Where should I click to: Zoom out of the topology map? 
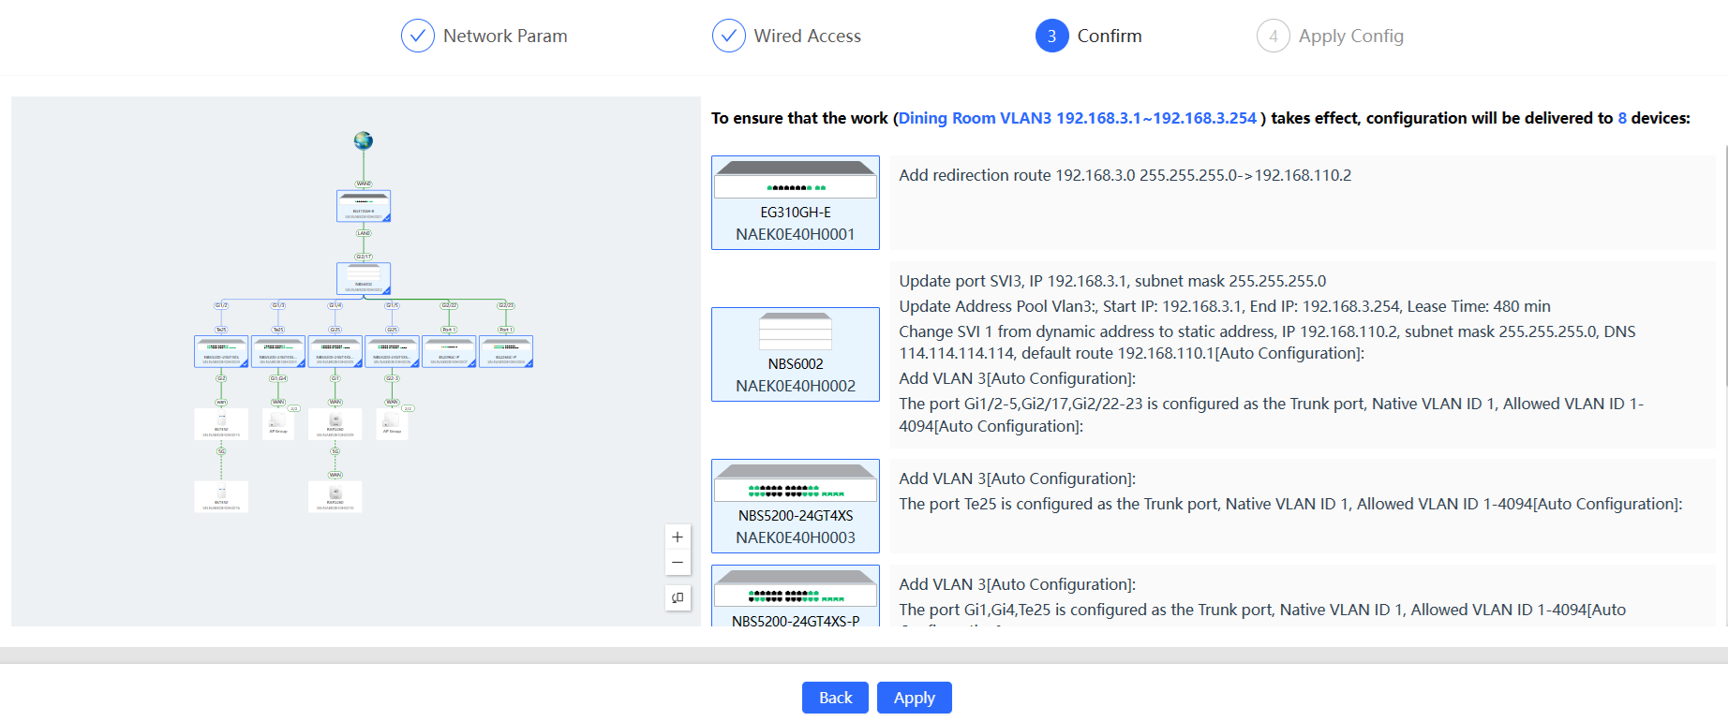pyautogui.click(x=678, y=563)
